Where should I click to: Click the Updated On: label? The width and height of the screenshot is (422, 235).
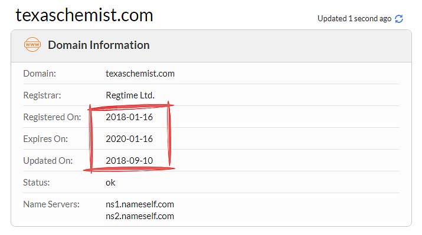pos(48,161)
